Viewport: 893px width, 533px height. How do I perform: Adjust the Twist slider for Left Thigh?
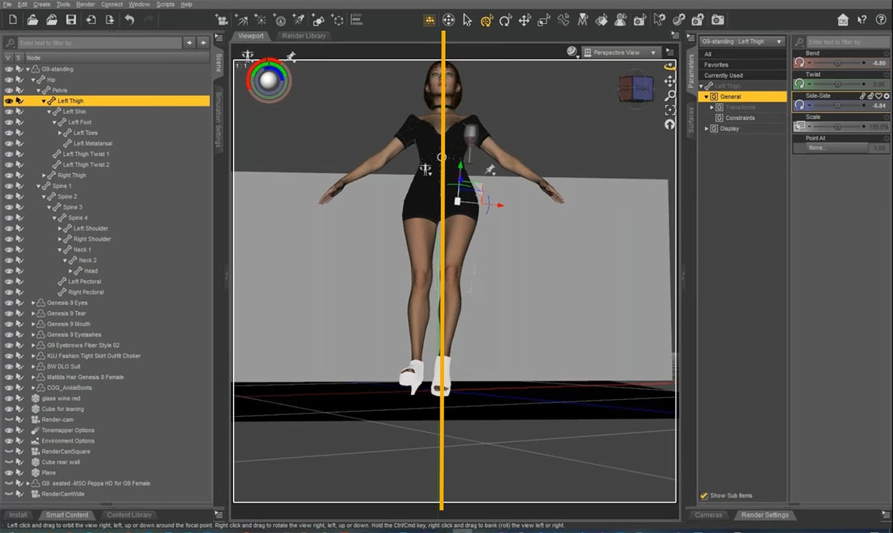pos(839,83)
